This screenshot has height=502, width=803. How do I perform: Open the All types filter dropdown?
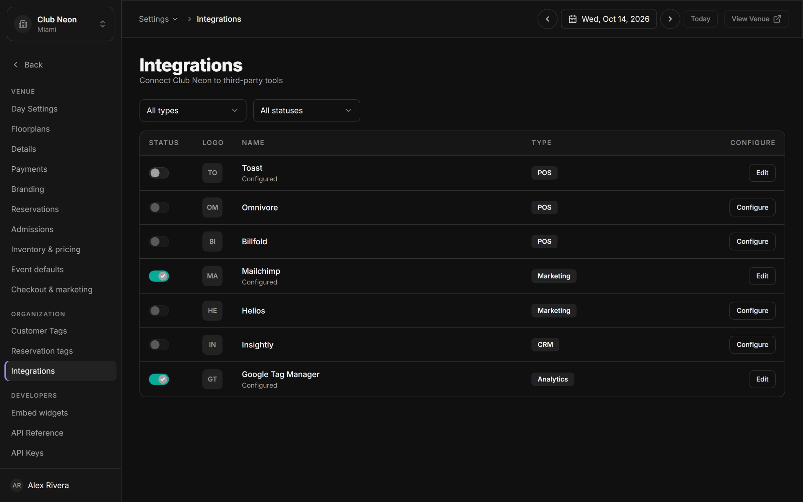tap(193, 110)
